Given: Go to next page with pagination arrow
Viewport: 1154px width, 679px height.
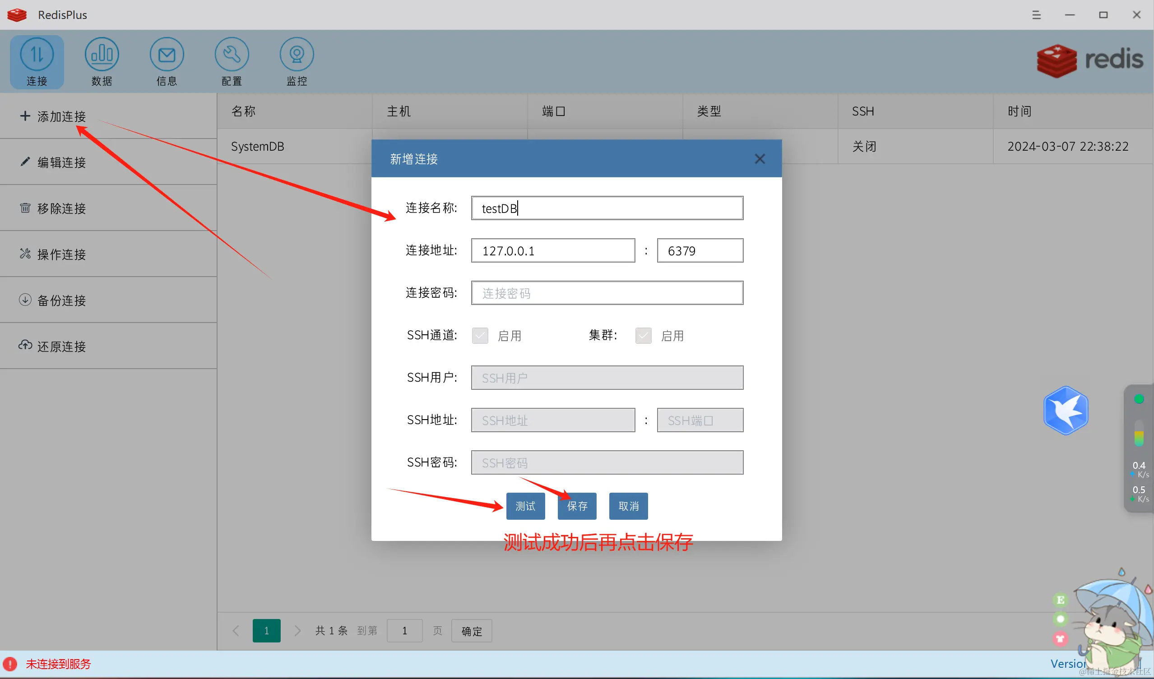Looking at the screenshot, I should click(298, 630).
